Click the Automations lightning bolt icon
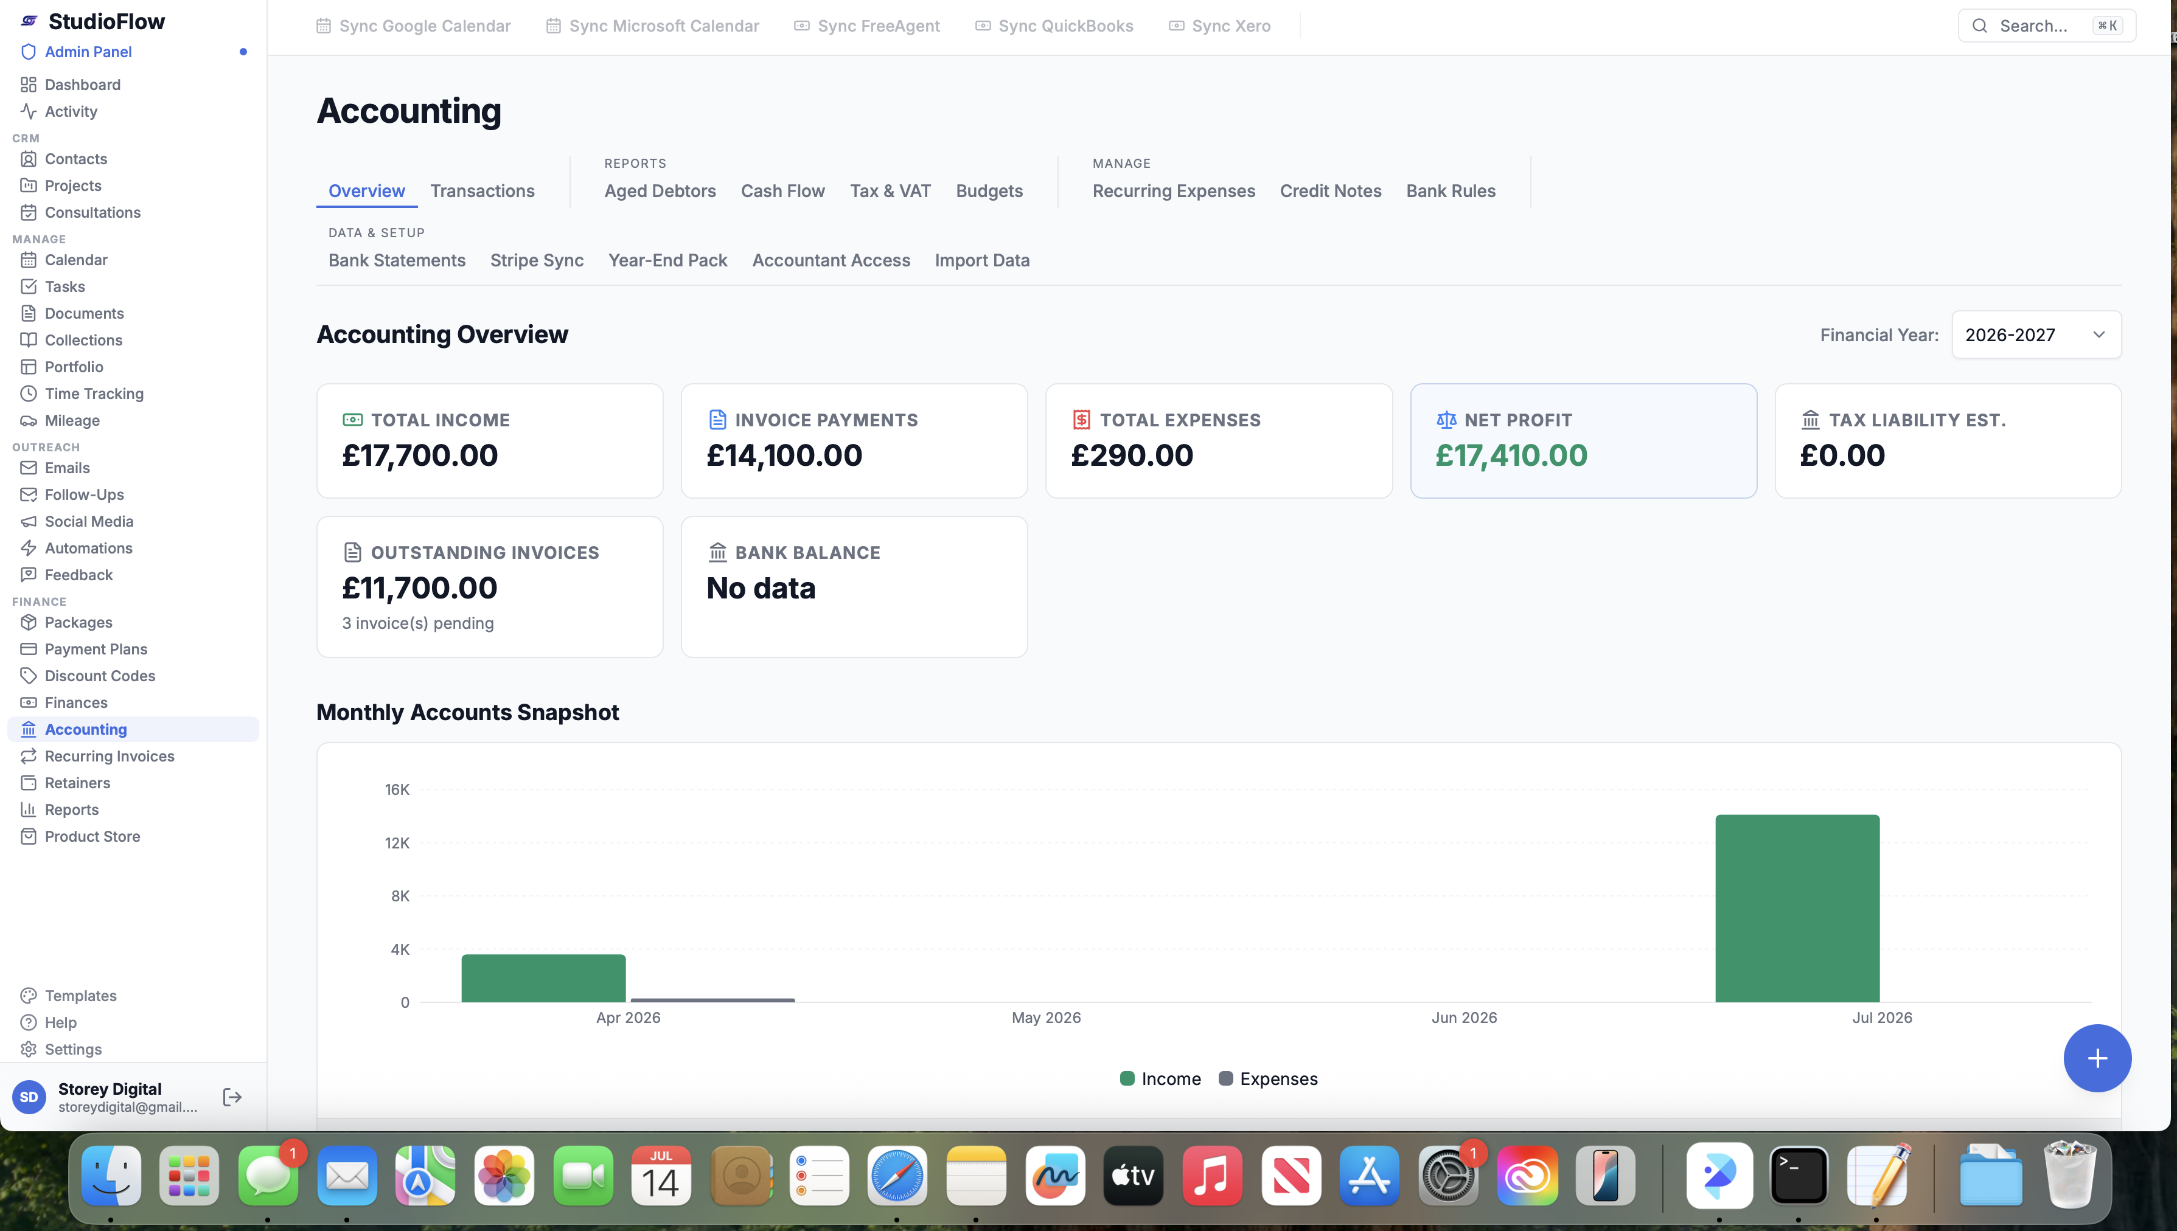 click(x=29, y=548)
